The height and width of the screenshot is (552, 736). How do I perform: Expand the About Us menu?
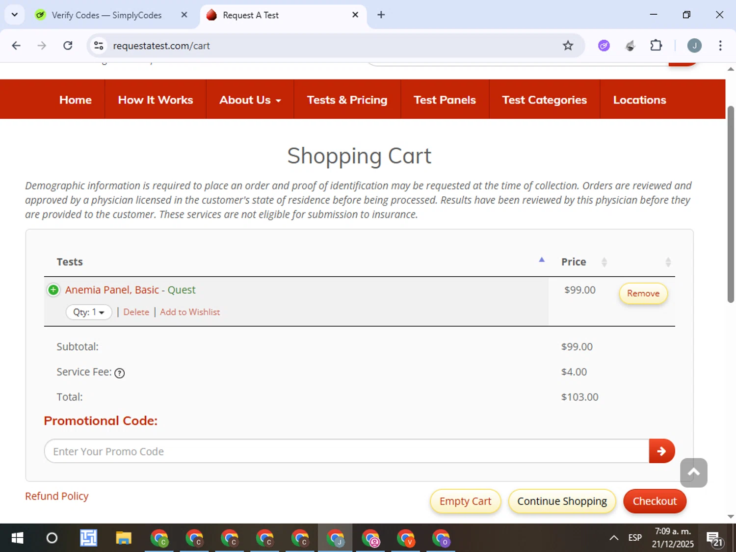(250, 100)
